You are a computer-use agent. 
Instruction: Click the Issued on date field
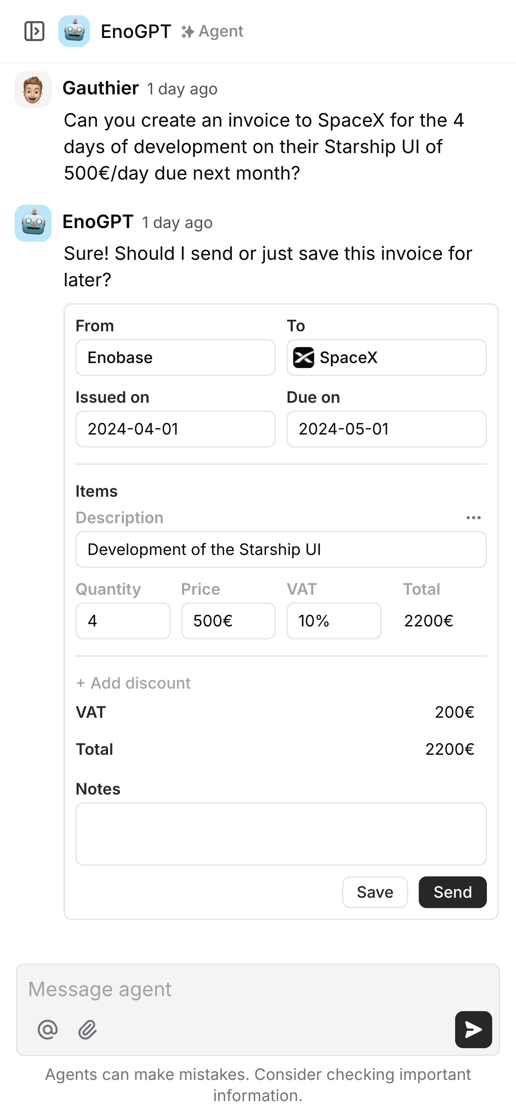tap(176, 429)
